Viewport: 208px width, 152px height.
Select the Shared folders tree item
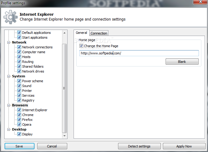pyautogui.click(x=33, y=66)
